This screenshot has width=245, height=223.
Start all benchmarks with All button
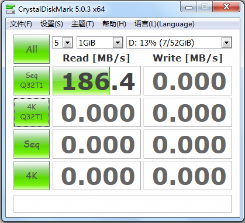[32, 49]
